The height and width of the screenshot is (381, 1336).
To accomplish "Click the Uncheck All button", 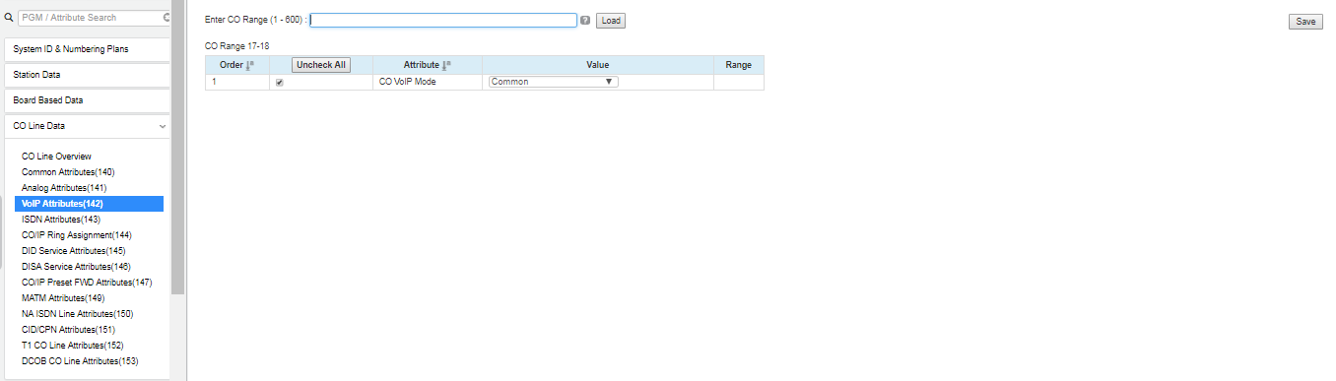I will click(321, 65).
